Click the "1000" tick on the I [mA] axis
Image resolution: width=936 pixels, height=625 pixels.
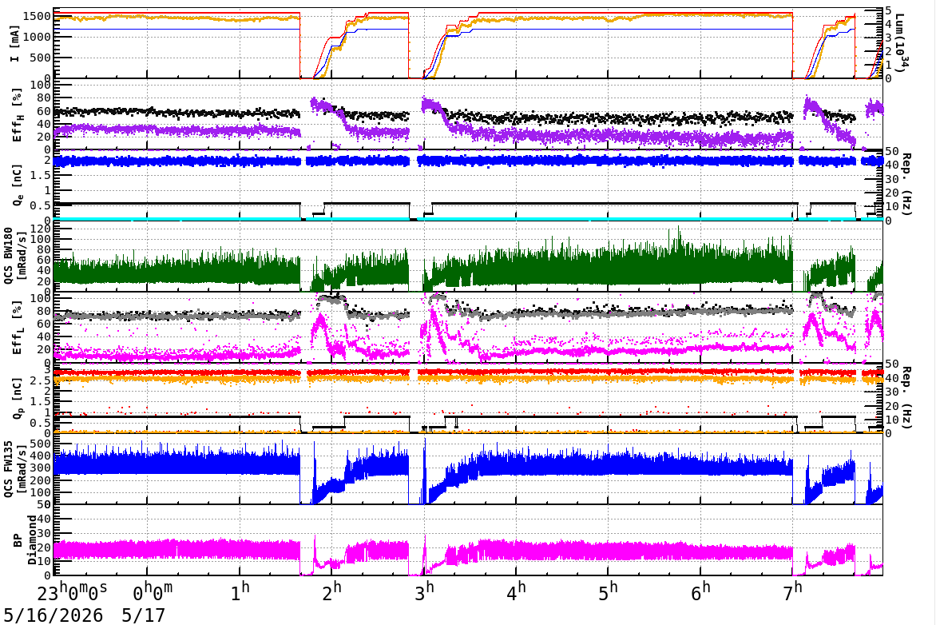point(37,37)
